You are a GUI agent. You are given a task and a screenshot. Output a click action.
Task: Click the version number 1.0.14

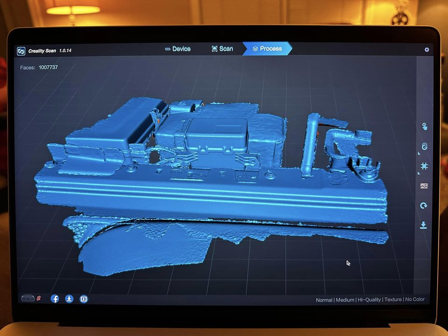pos(65,50)
